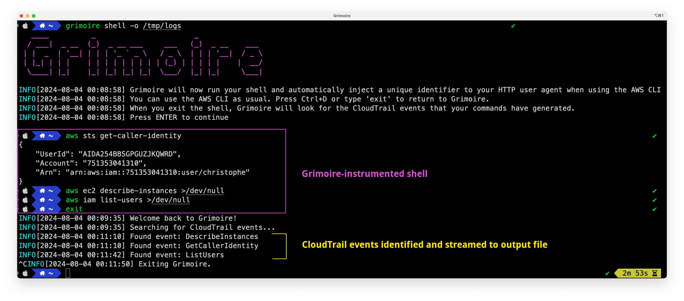The image size is (684, 301).
Task: Click /dev/null on the iam list-users line
Action: 171,200
